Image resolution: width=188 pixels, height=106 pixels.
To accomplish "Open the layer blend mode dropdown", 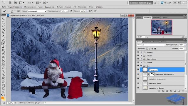I will 151,45.
